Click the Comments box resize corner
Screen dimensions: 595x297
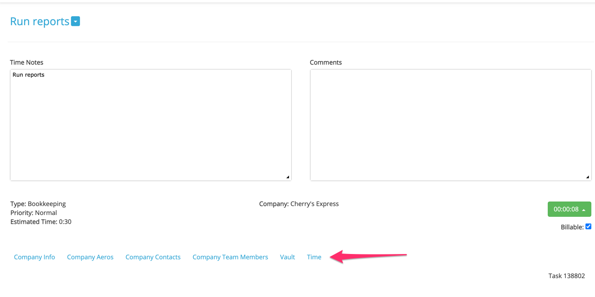587,177
